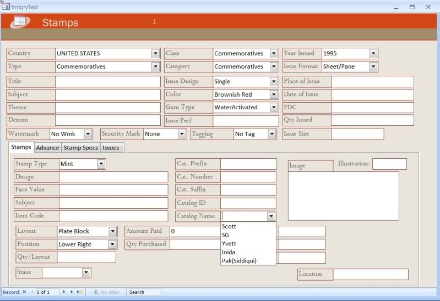Open the Security Mark dropdown
This screenshot has width=440, height=301.
[x=182, y=134]
